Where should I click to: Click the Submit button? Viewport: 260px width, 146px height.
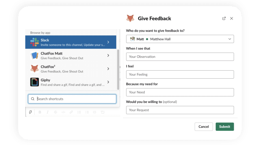(x=225, y=127)
